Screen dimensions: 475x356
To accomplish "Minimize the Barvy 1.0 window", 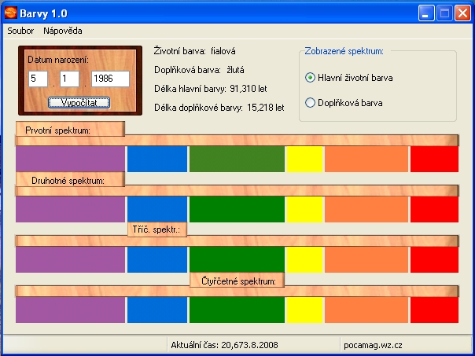I will pyautogui.click(x=426, y=13).
